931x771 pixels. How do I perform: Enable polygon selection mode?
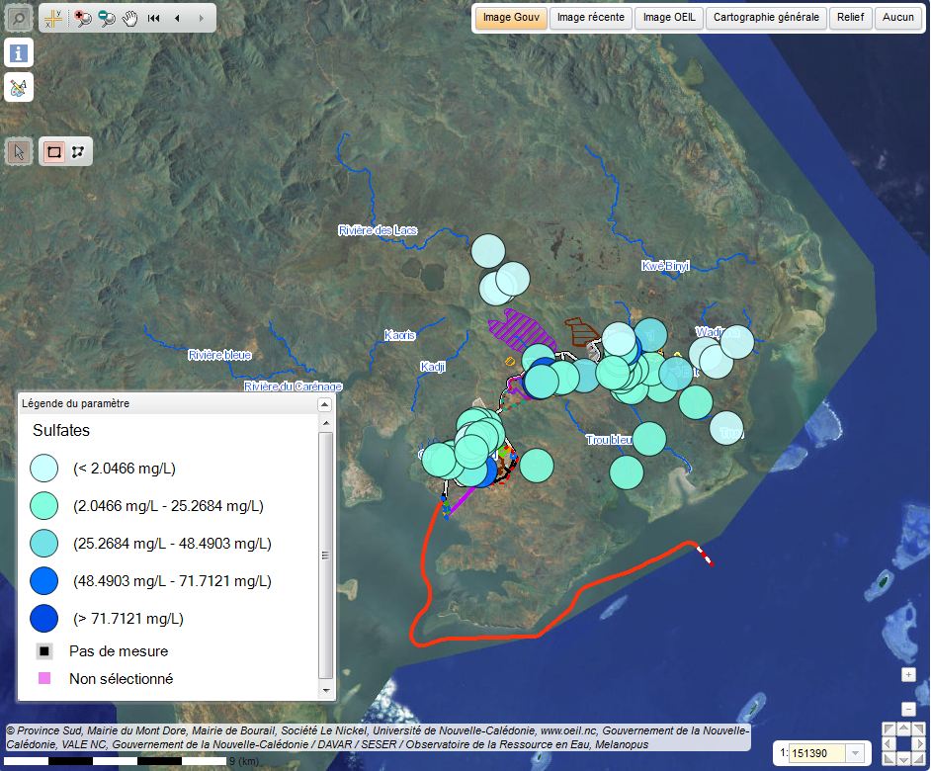[77, 151]
